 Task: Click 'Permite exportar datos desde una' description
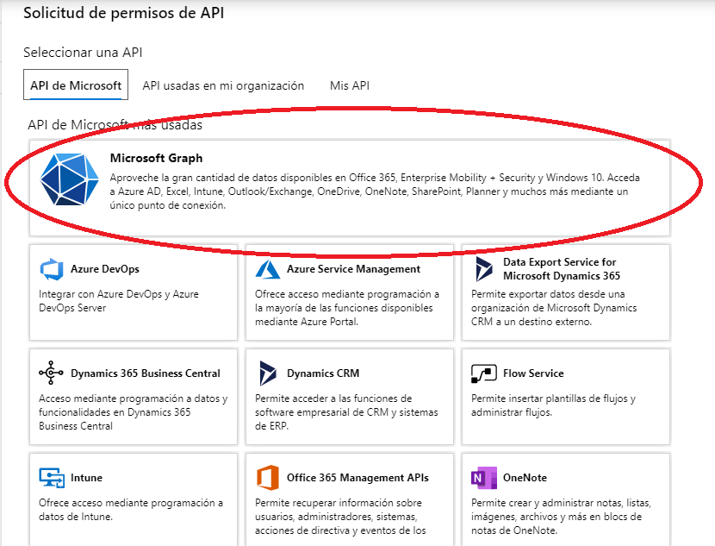pos(554,308)
